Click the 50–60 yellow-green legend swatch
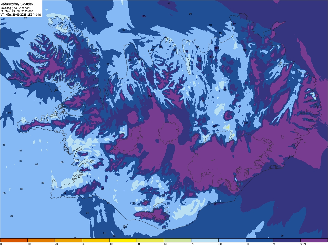Screen dimensions: 328x246 click(150, 240)
